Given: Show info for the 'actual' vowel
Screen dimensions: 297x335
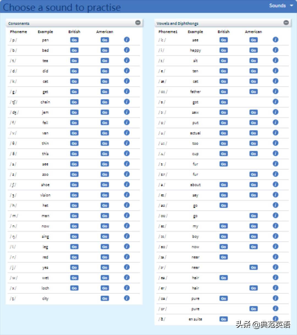Looking at the screenshot, I should click(x=276, y=133).
